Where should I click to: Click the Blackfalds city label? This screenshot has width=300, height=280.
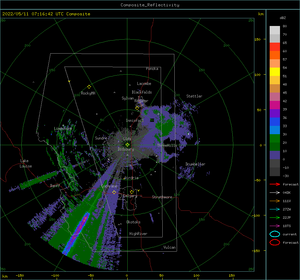pyautogui.click(x=142, y=92)
